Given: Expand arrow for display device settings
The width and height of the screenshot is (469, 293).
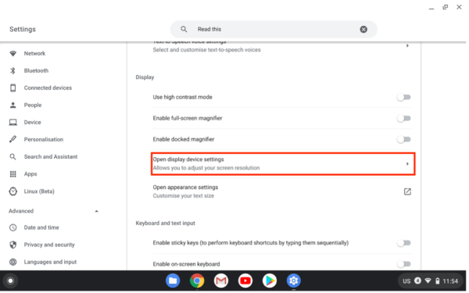Looking at the screenshot, I should (407, 164).
